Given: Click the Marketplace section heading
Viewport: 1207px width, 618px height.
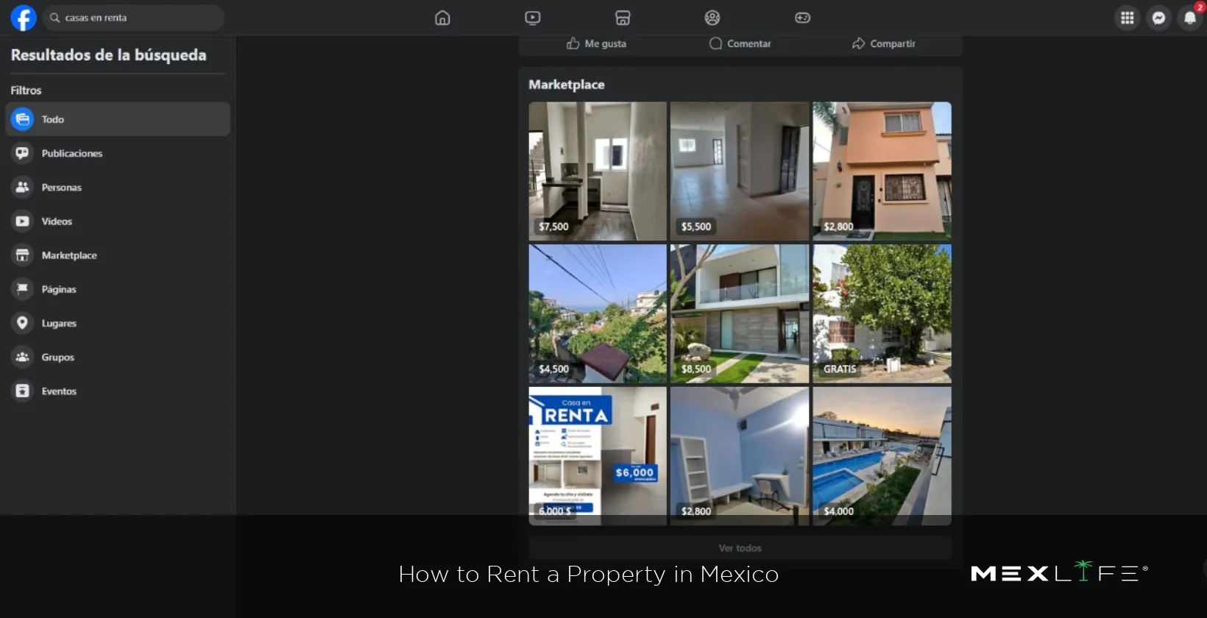Looking at the screenshot, I should tap(567, 85).
